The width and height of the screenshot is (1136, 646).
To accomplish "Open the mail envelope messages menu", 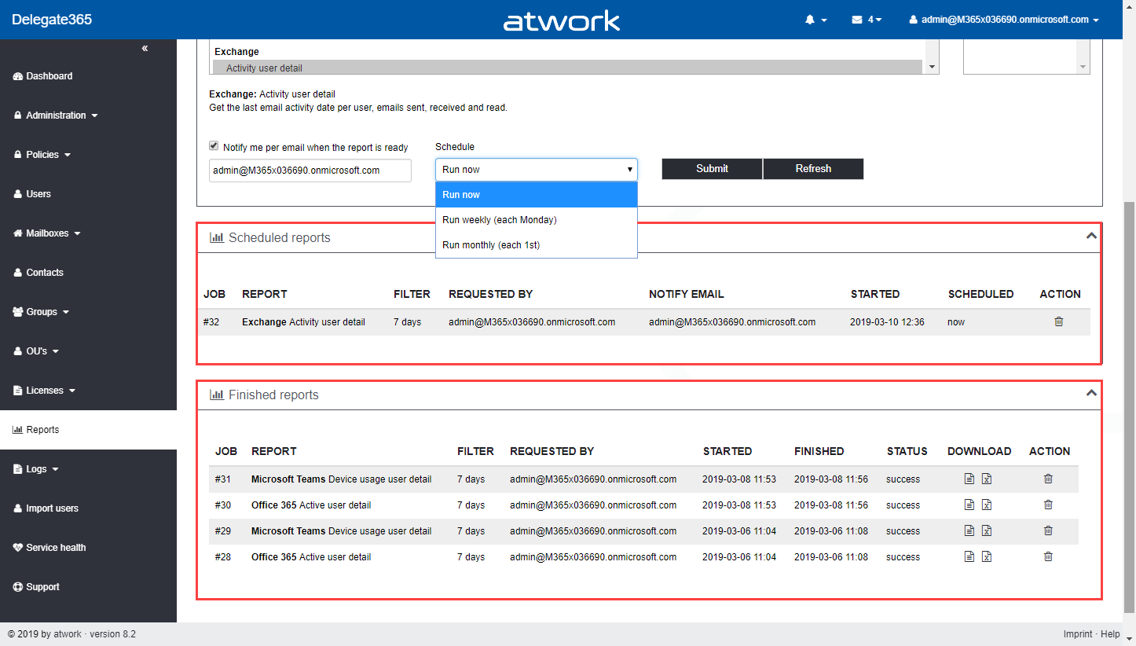I will (x=866, y=20).
